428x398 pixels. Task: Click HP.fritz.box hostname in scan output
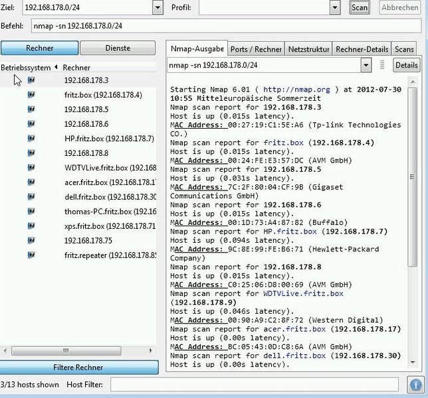[290, 232]
